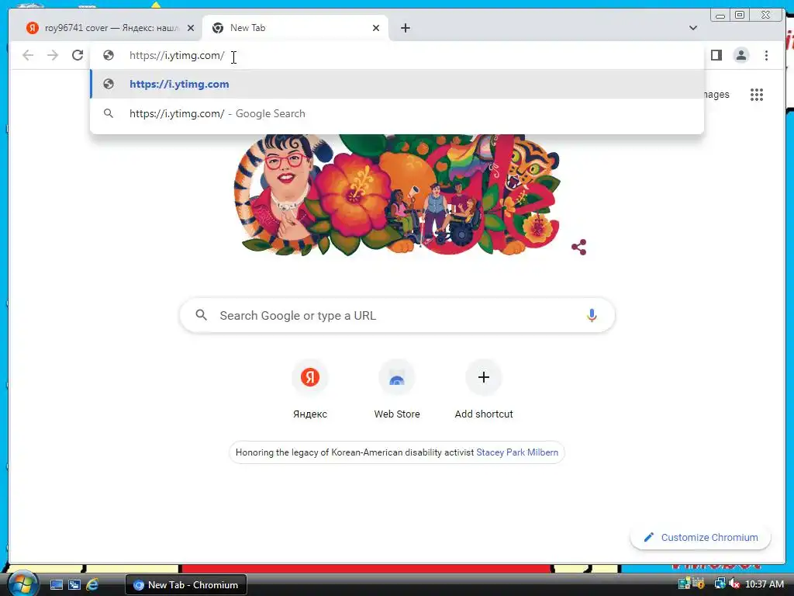Share the Google Doodle
The image size is (794, 596).
click(578, 248)
